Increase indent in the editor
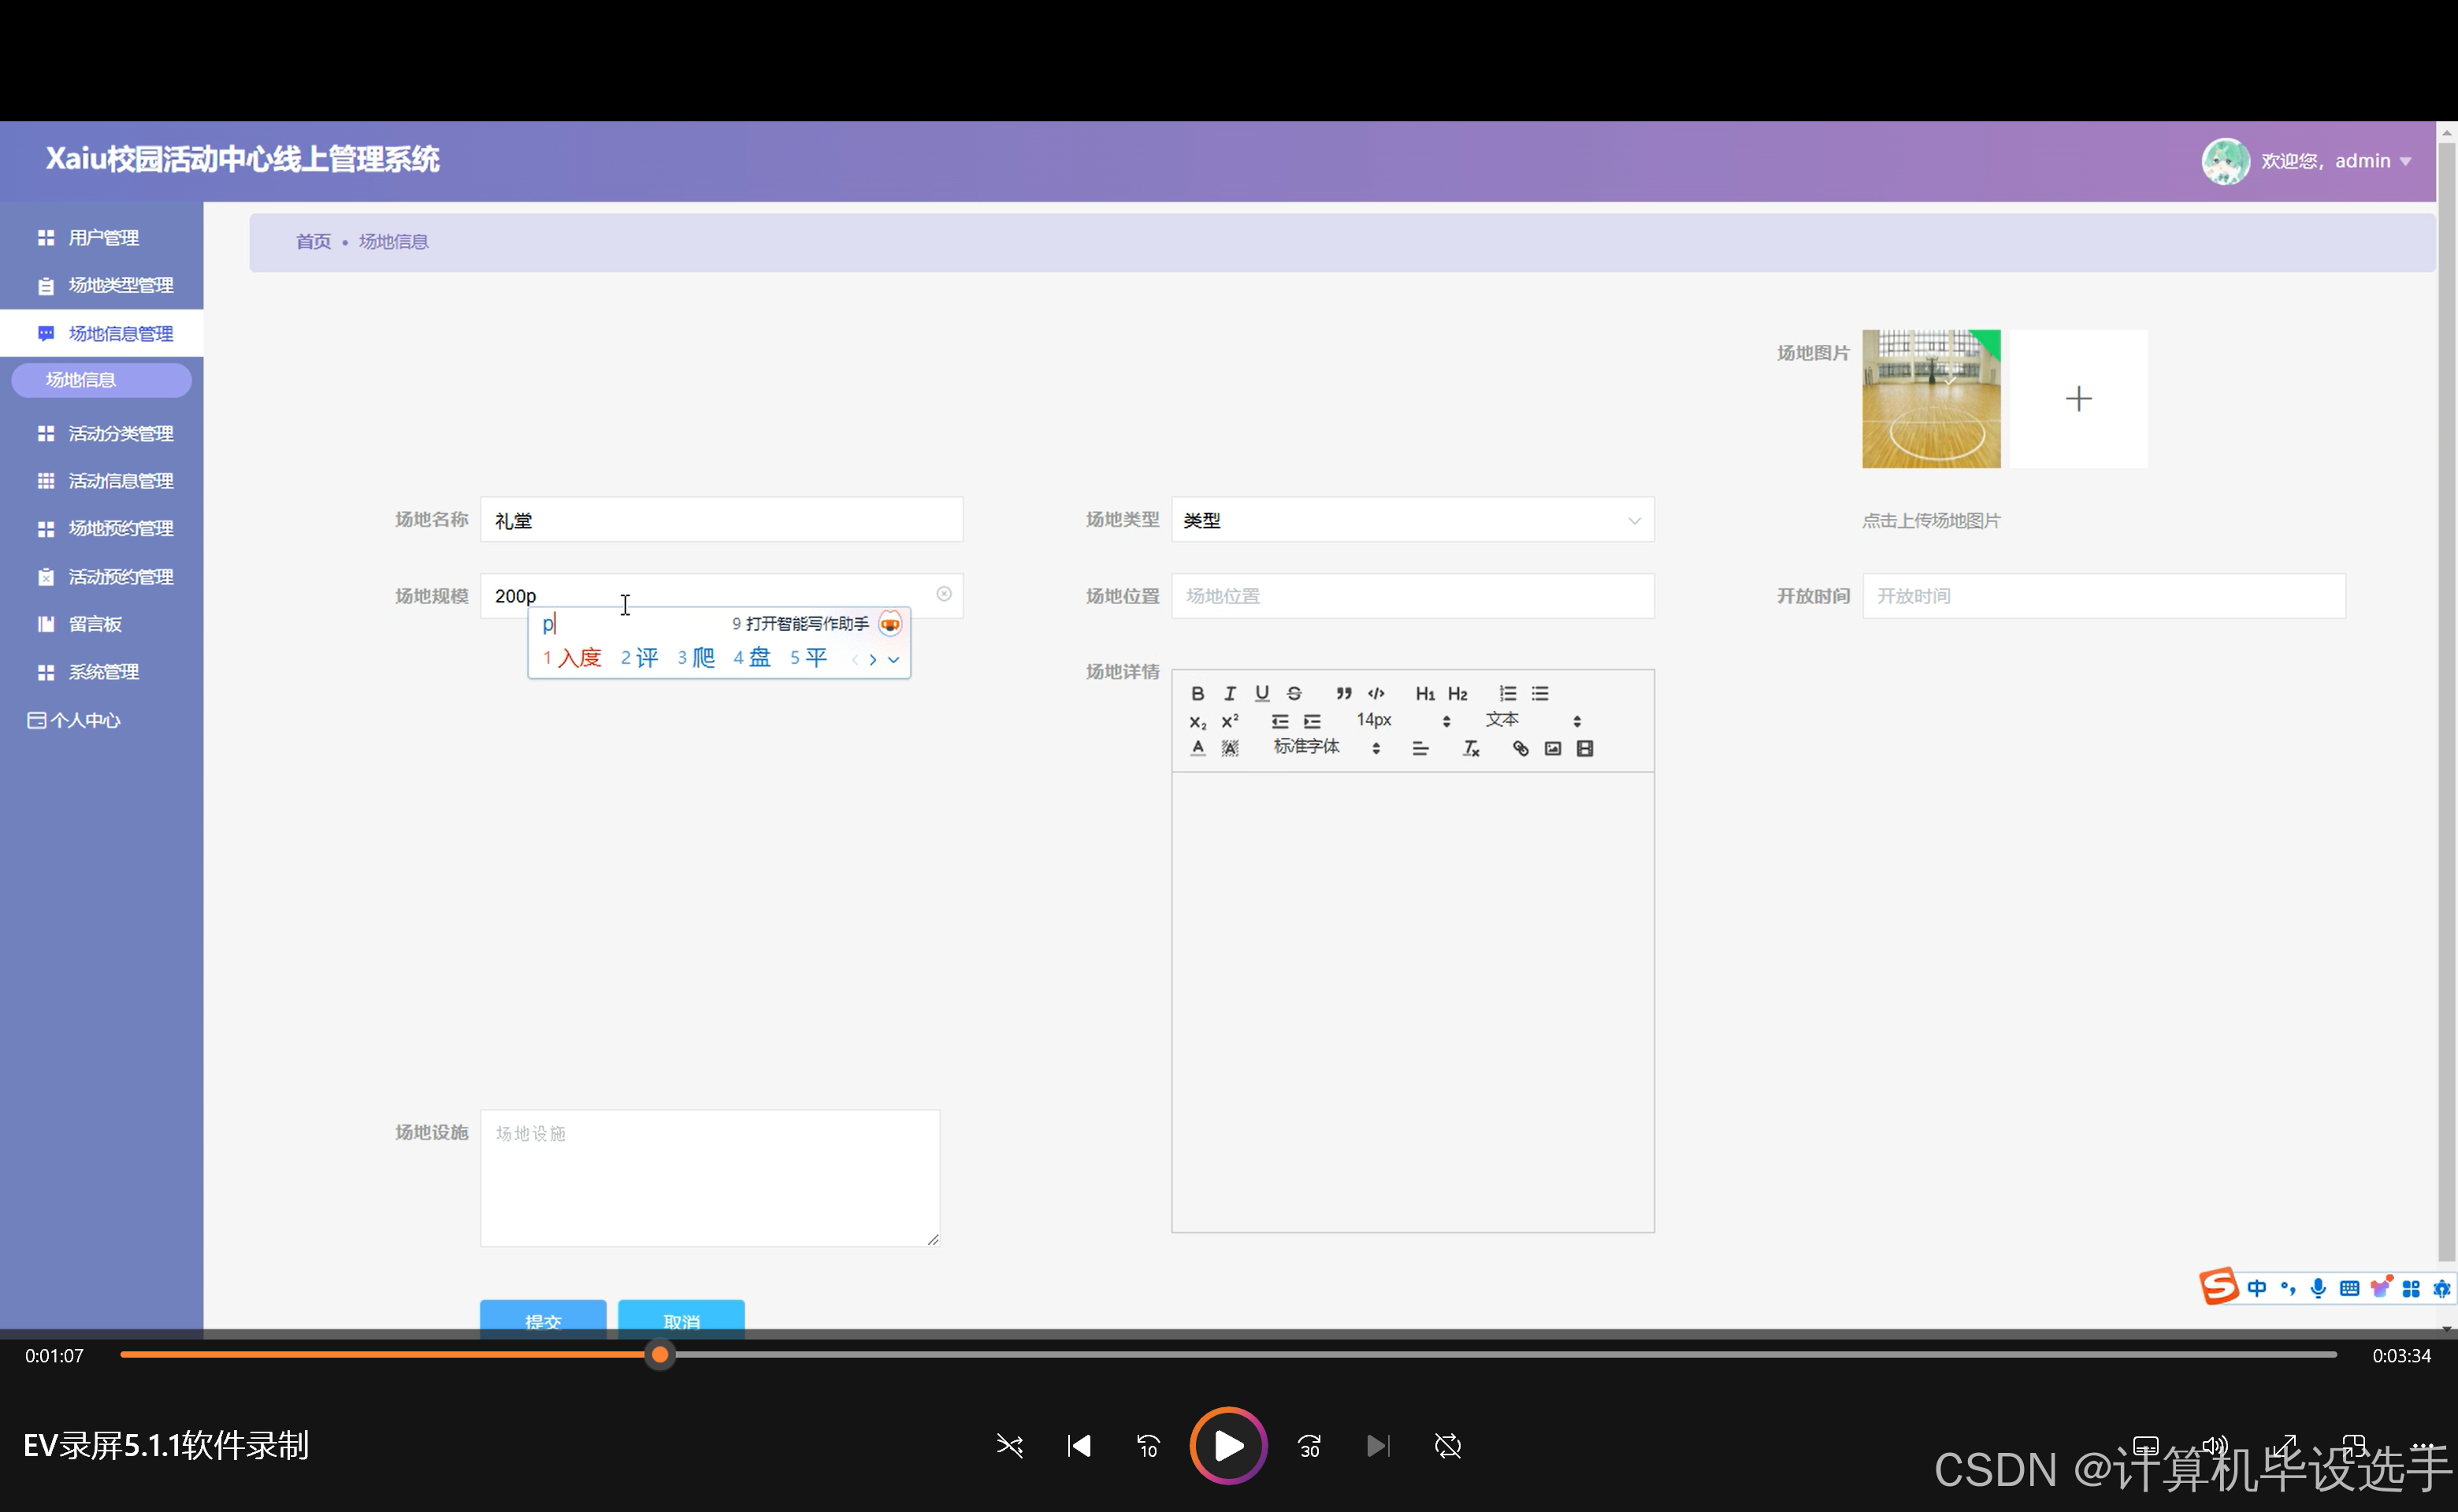 (1312, 721)
